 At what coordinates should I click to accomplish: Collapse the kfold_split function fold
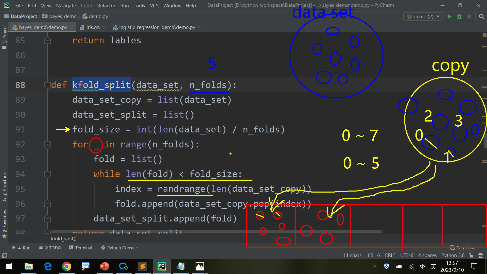coord(47,85)
